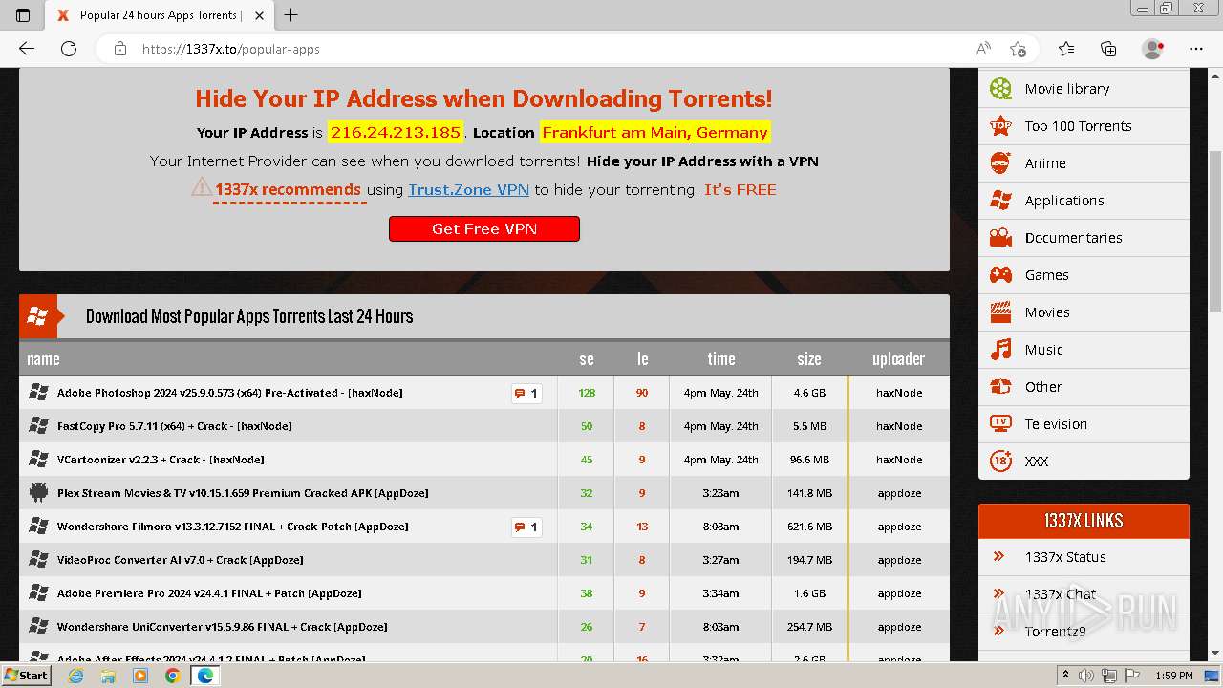Click the browser profile avatar
Viewport: 1223px width, 688px height.
click(x=1153, y=49)
